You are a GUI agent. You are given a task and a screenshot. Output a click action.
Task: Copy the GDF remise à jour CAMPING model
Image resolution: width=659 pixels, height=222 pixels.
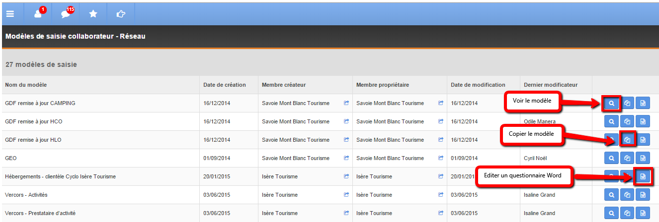[628, 103]
